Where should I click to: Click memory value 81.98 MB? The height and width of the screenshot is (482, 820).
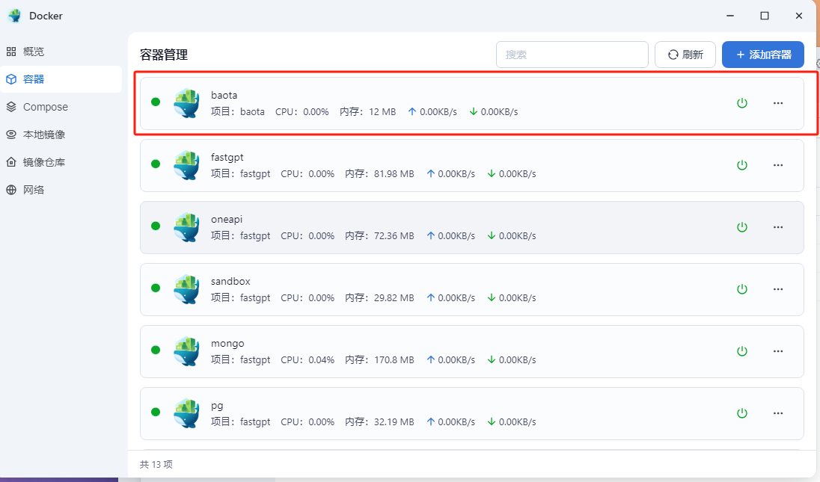(x=394, y=174)
